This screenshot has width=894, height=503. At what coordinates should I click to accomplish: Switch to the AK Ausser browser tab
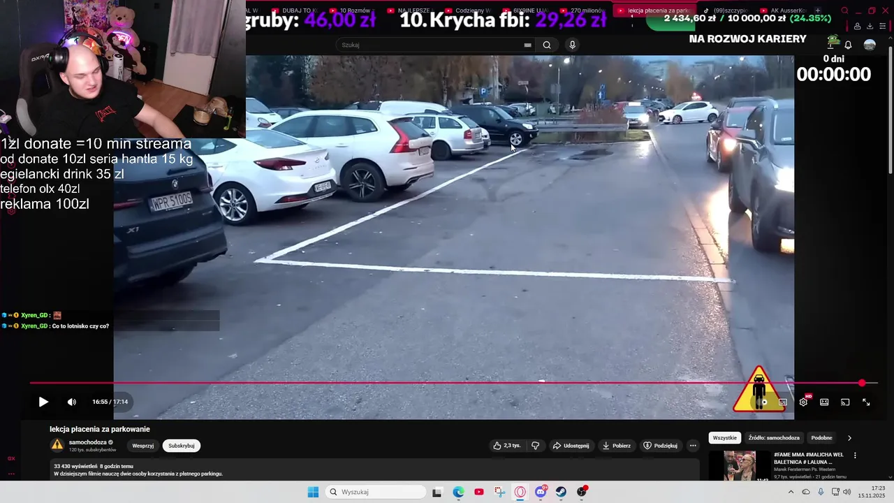click(x=782, y=10)
